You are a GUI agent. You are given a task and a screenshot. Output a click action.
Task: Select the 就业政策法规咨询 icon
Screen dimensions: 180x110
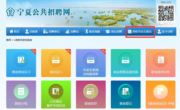(126, 60)
